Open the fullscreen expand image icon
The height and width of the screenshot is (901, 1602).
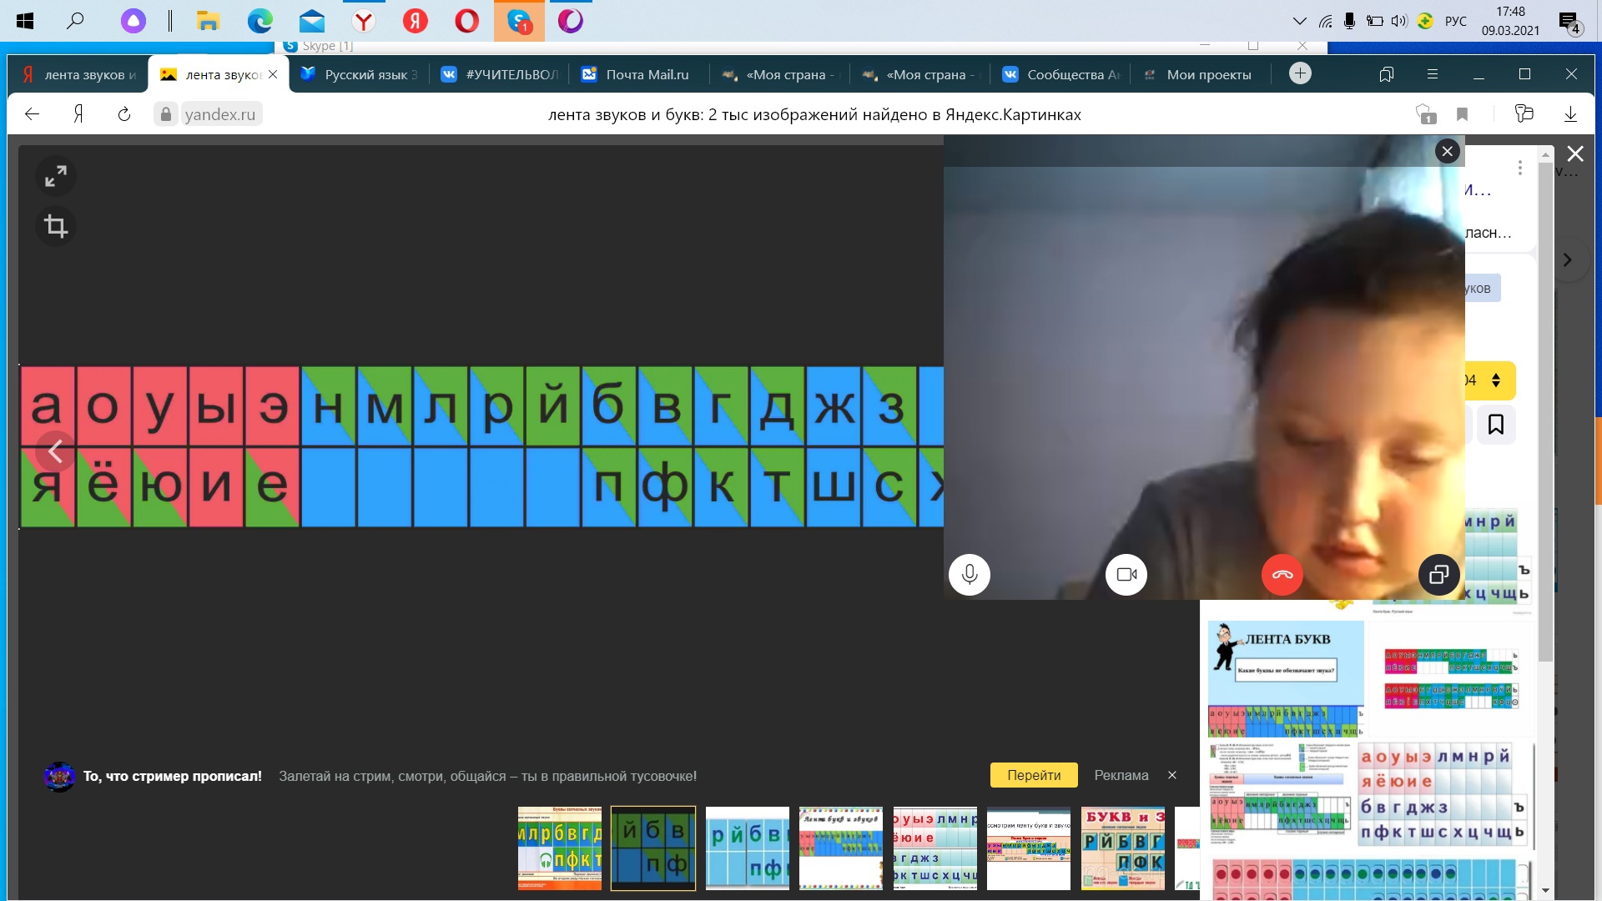pos(56,176)
